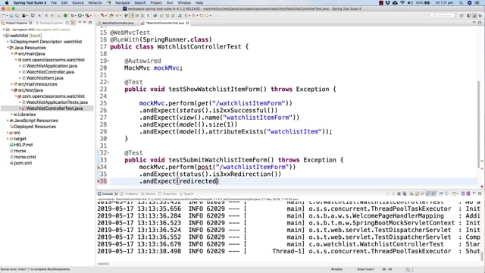Screen dimensions: 485x273
Task: Click the Open Perspective icon near Quick Access
Action: pyautogui.click(x=462, y=15)
